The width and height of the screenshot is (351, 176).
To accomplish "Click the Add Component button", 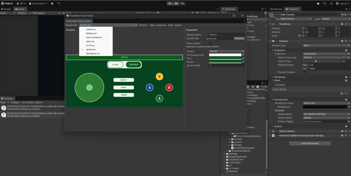I will tap(310, 143).
